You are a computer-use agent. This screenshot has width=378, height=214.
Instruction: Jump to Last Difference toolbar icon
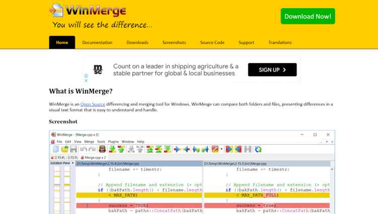click(x=167, y=149)
